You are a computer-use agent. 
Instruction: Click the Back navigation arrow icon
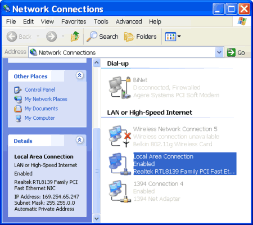[12, 36]
